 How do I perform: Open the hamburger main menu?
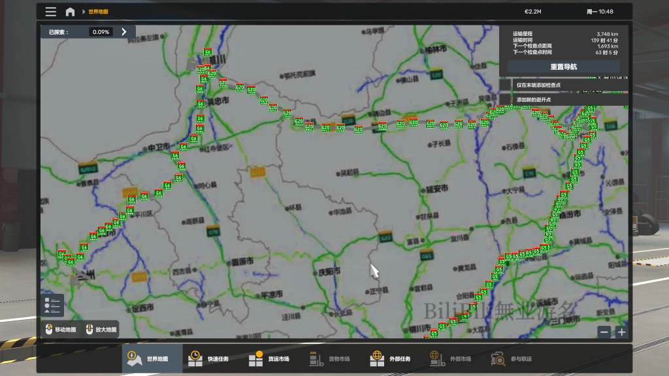click(50, 12)
